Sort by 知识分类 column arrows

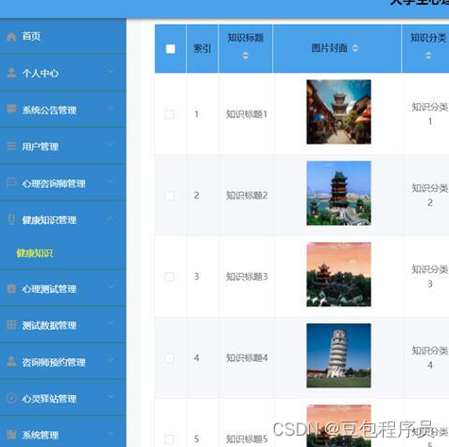tap(428, 56)
